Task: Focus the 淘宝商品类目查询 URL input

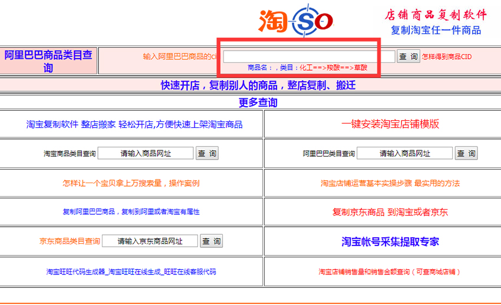Action: pos(146,154)
